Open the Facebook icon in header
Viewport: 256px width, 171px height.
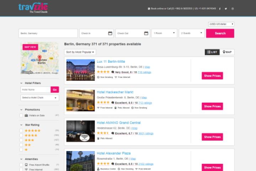pyautogui.click(x=220, y=9)
